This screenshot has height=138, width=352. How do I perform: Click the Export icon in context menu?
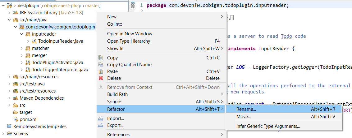(101, 125)
